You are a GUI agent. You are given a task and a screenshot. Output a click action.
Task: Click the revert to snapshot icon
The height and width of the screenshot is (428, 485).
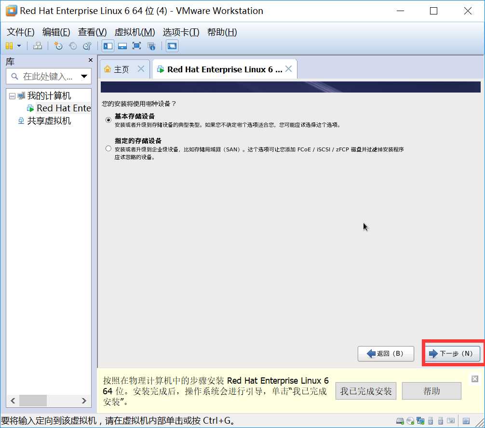(73, 46)
